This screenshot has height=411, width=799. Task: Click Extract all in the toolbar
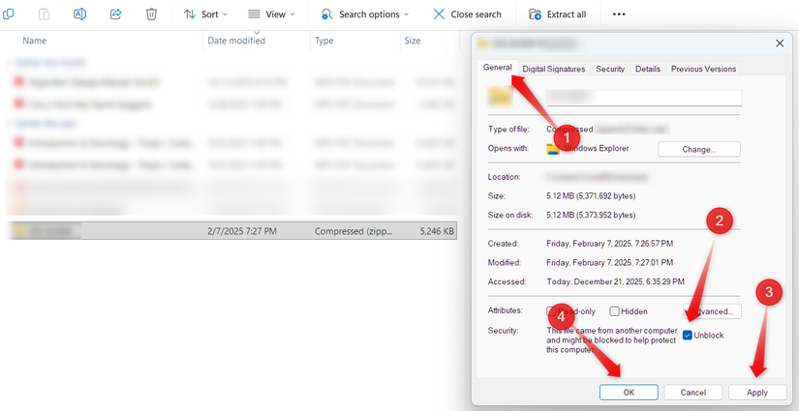point(558,15)
